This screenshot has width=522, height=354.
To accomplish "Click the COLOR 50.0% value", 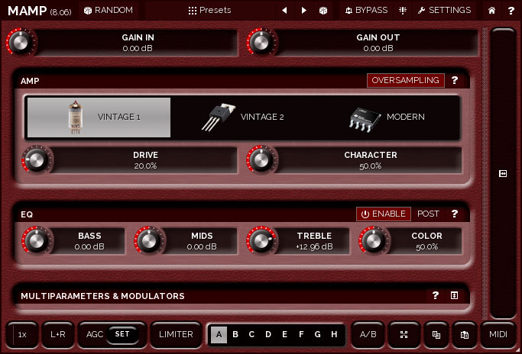I will pyautogui.click(x=426, y=247).
